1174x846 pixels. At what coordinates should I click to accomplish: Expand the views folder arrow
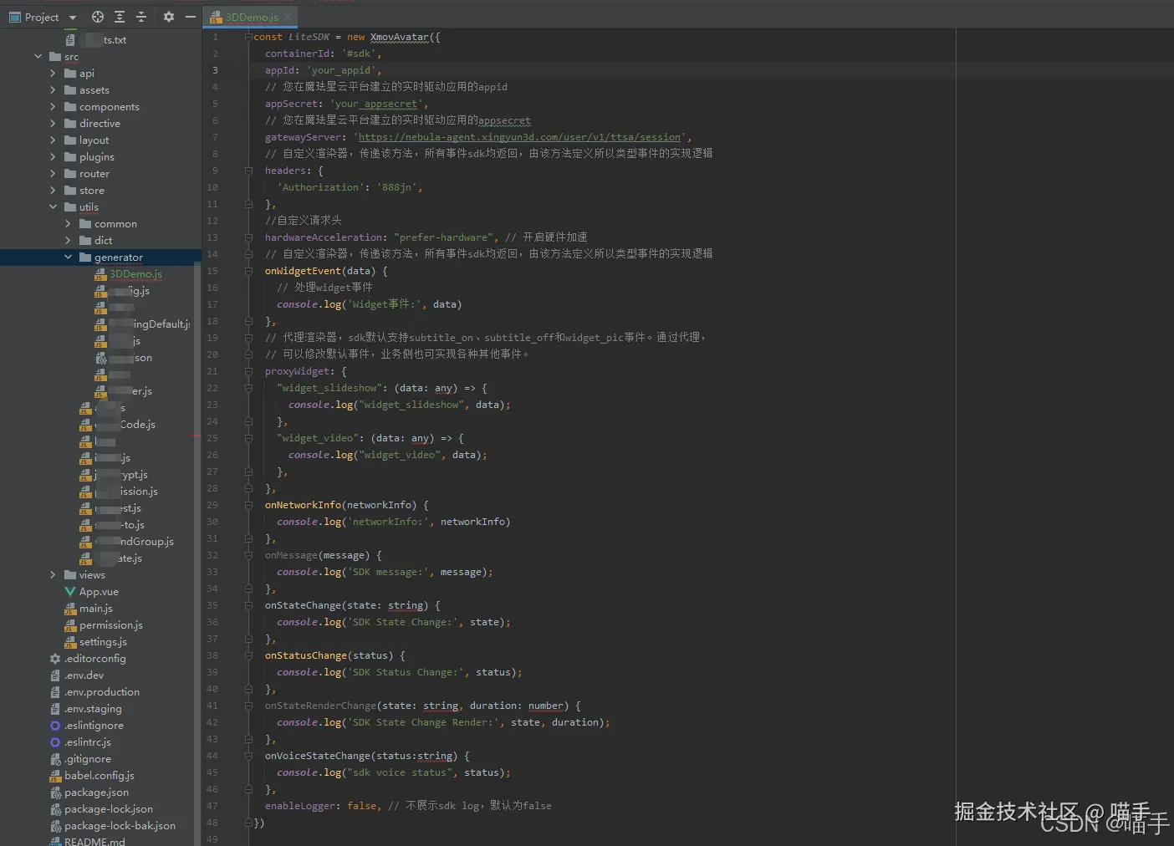(53, 575)
